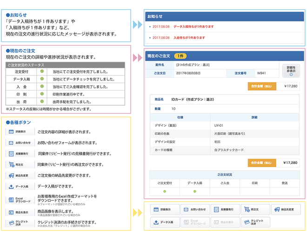Viewport: 307px width, 244px height.
Task: Click the 印刷 status column heading
Action: 255,183
